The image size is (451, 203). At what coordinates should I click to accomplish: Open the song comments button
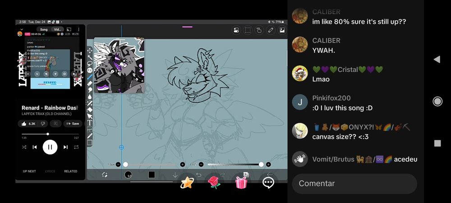55,124
